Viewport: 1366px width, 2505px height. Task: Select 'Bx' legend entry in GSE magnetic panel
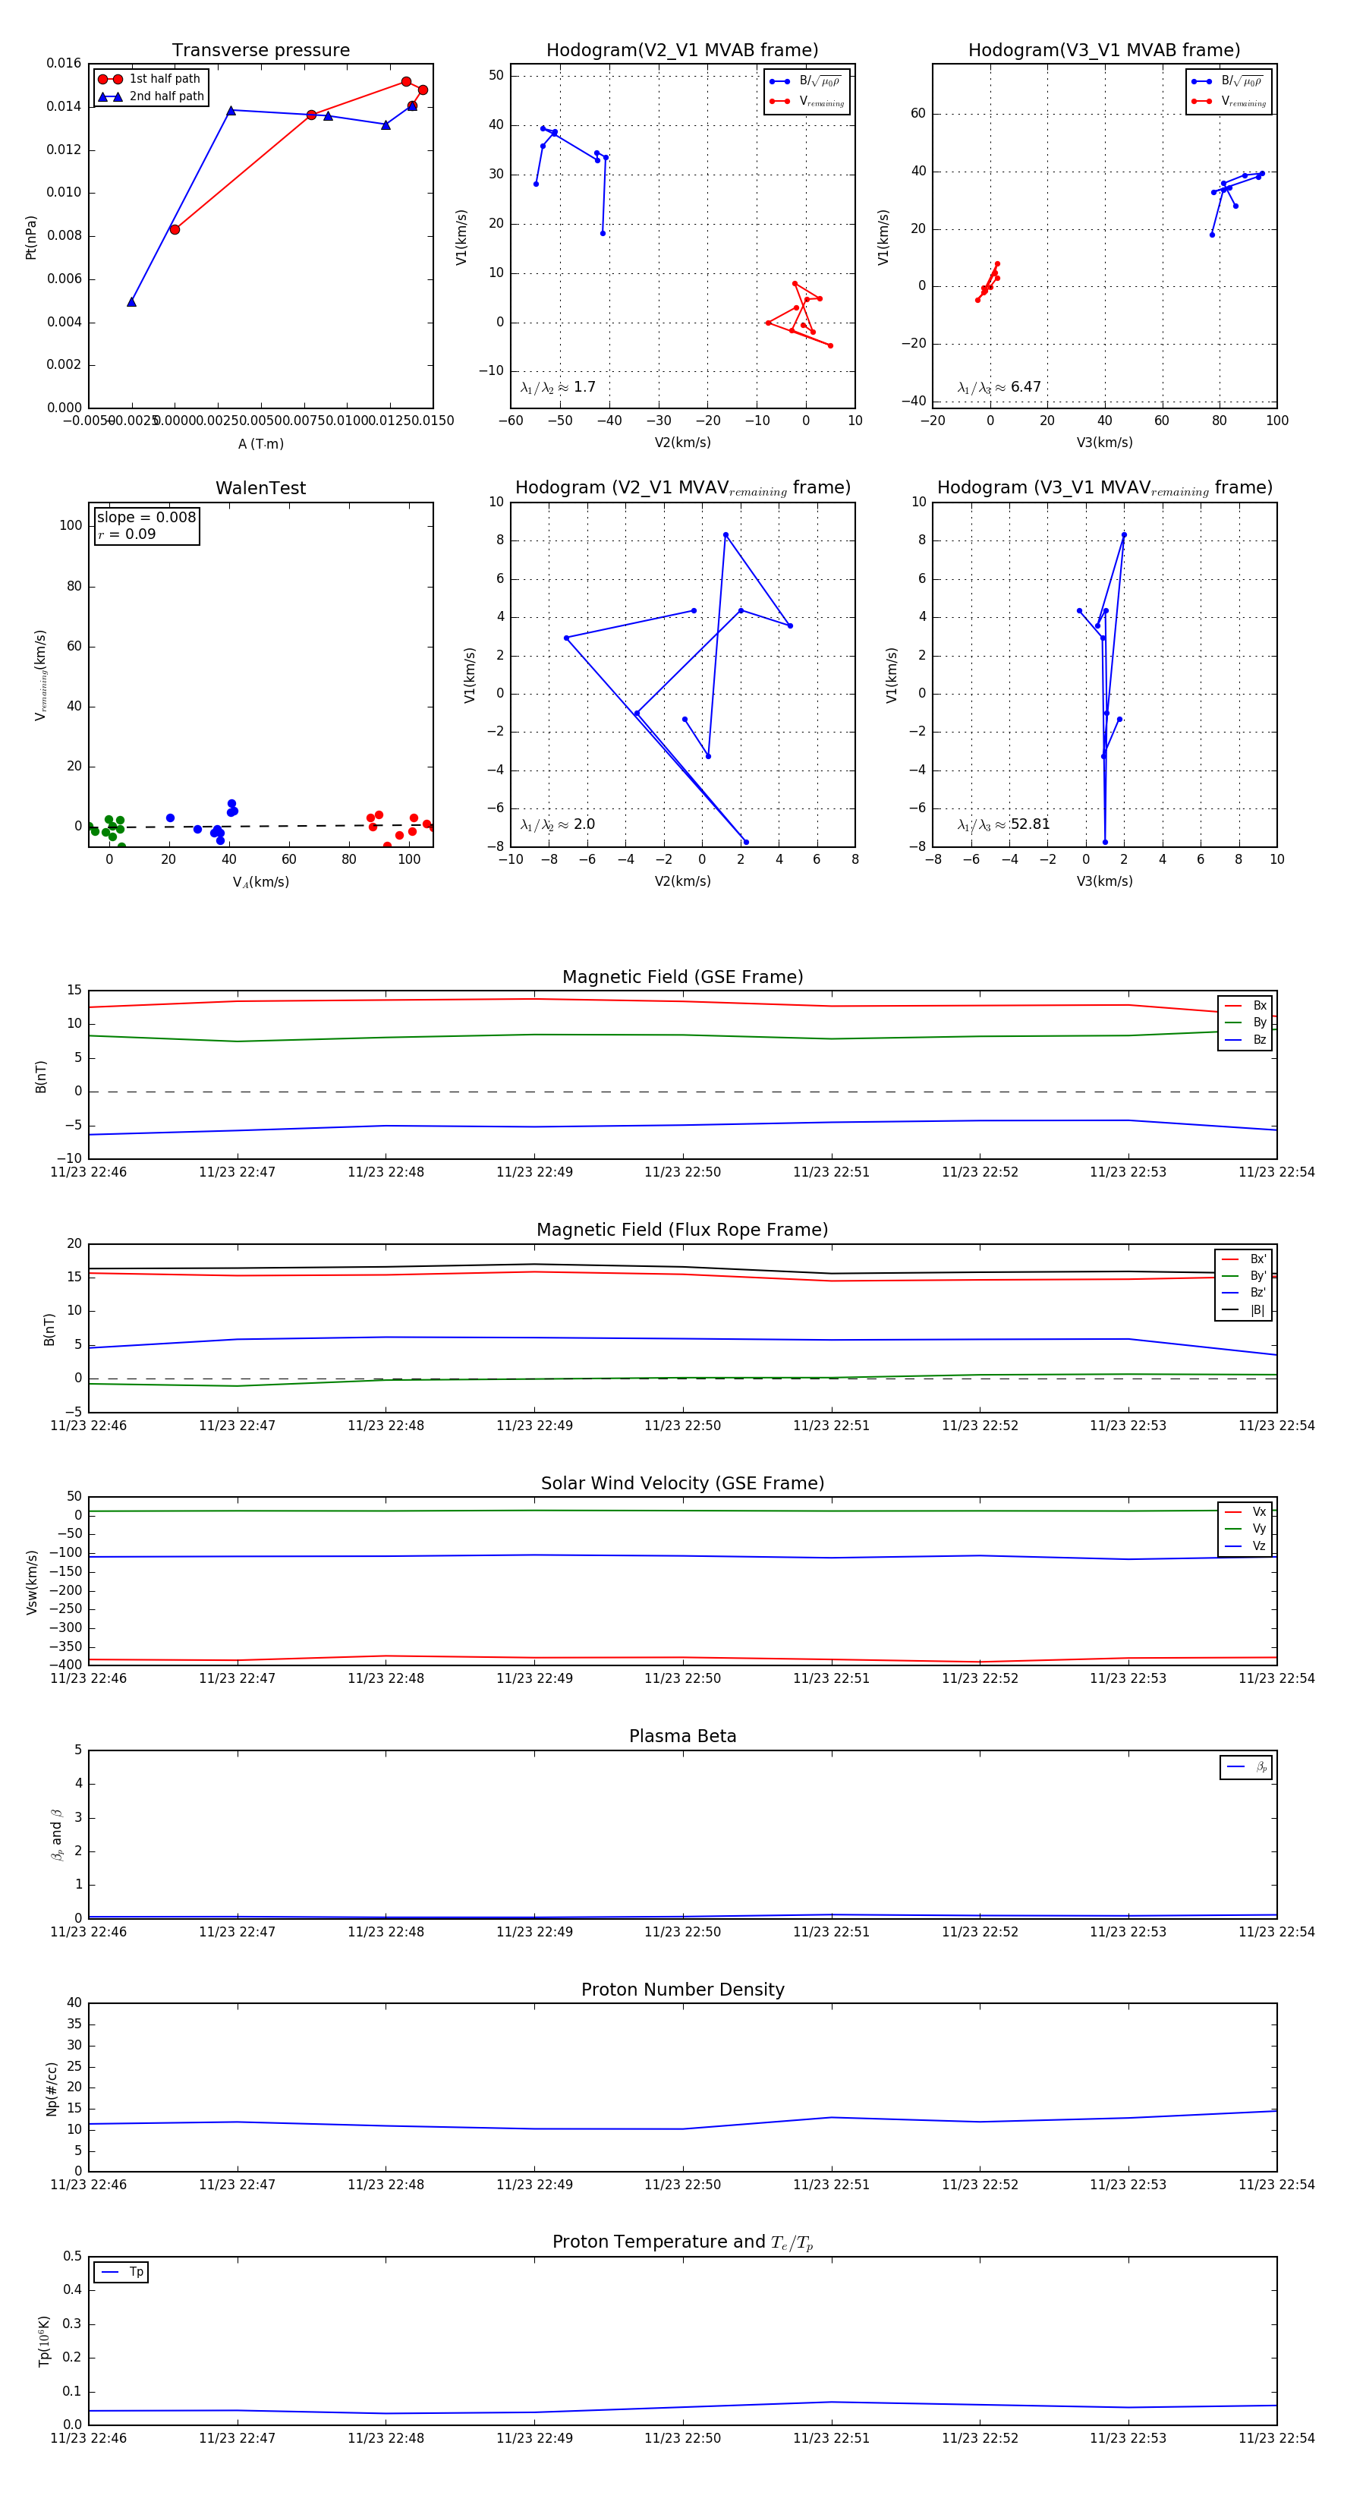coord(1245,1006)
